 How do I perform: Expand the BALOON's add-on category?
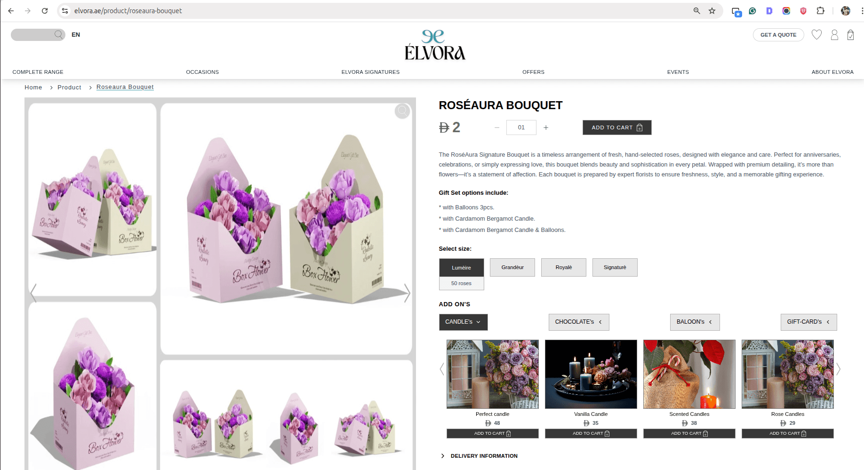pos(695,322)
